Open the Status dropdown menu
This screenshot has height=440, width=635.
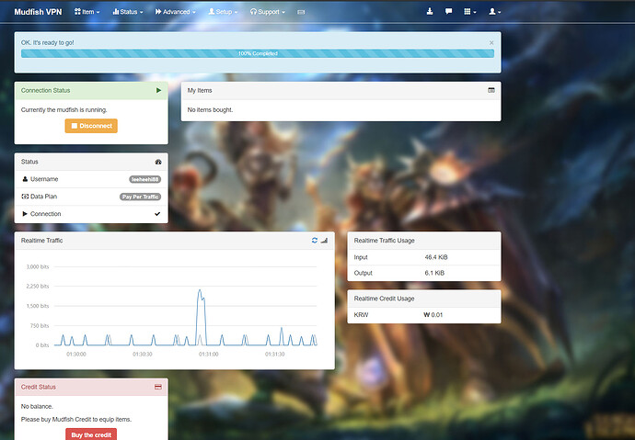pyautogui.click(x=128, y=12)
